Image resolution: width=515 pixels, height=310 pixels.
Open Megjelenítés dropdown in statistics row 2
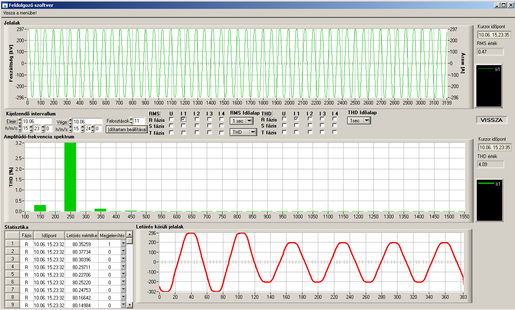click(123, 252)
